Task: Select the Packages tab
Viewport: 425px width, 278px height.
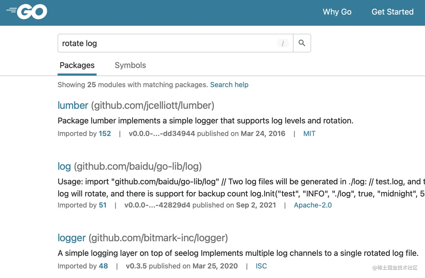Action: point(77,65)
